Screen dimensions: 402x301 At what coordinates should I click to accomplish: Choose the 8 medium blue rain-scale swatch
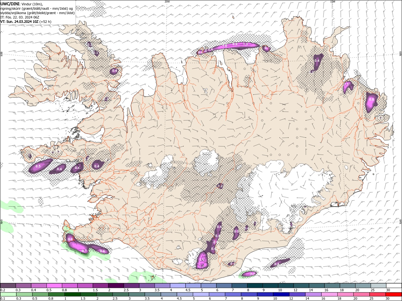(249, 294)
